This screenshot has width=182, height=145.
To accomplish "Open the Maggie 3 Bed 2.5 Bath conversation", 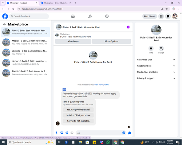I will pyautogui.click(x=25, y=42).
